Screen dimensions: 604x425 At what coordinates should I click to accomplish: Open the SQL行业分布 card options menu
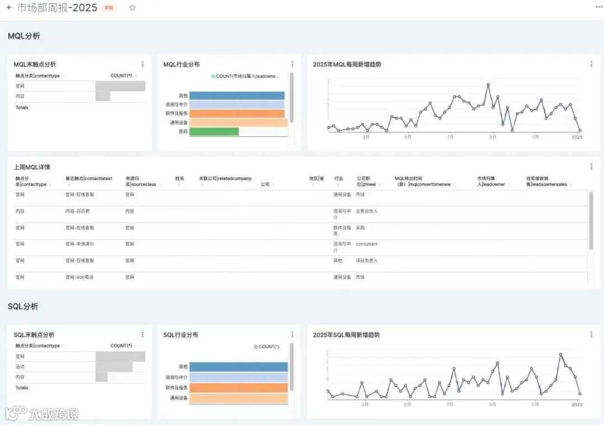click(x=292, y=335)
